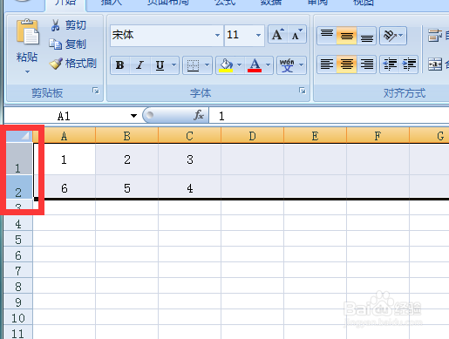The width and height of the screenshot is (449, 339).
Task: Select row 1 header
Action: tap(18, 159)
